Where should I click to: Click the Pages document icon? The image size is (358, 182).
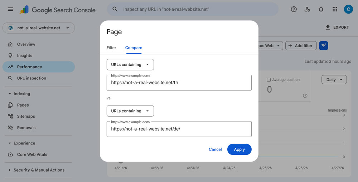(10, 105)
